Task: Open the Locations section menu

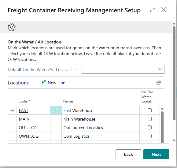Action: (18, 83)
